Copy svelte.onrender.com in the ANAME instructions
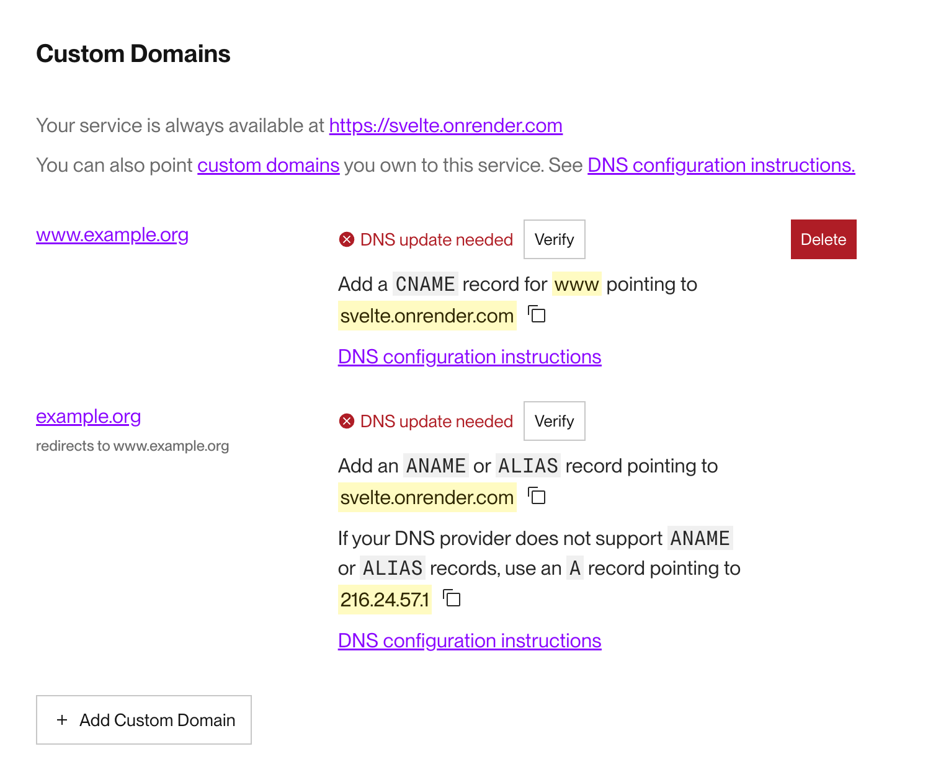This screenshot has width=928, height=780. (x=537, y=496)
